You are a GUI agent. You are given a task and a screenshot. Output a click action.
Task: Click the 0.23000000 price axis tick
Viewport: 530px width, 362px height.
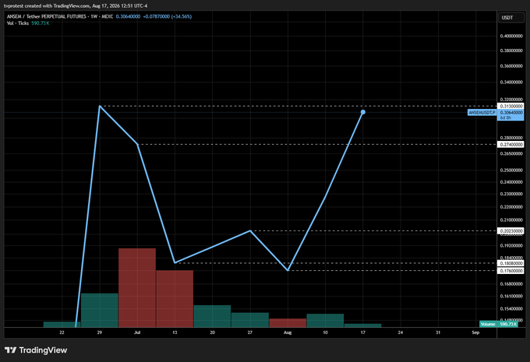[511, 194]
